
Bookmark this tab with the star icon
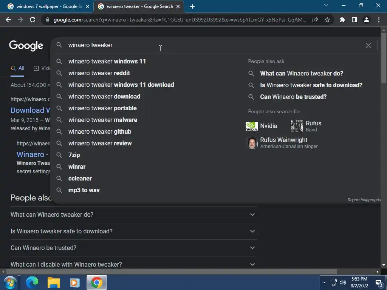(327, 20)
